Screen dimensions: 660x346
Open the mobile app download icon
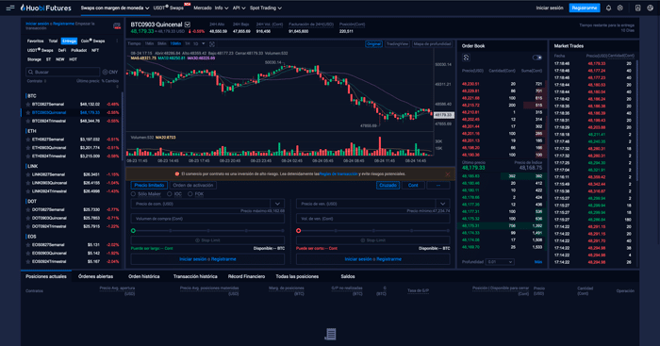(637, 8)
